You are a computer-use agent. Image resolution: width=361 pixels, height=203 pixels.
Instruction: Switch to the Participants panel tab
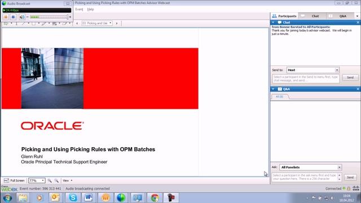pos(284,16)
